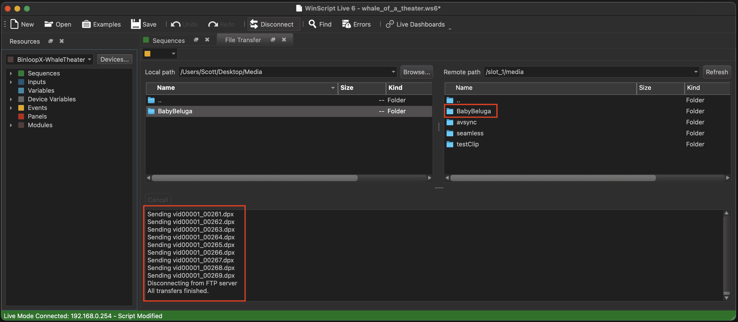Close the File Transfer tab
This screenshot has height=322, width=738.
[284, 40]
